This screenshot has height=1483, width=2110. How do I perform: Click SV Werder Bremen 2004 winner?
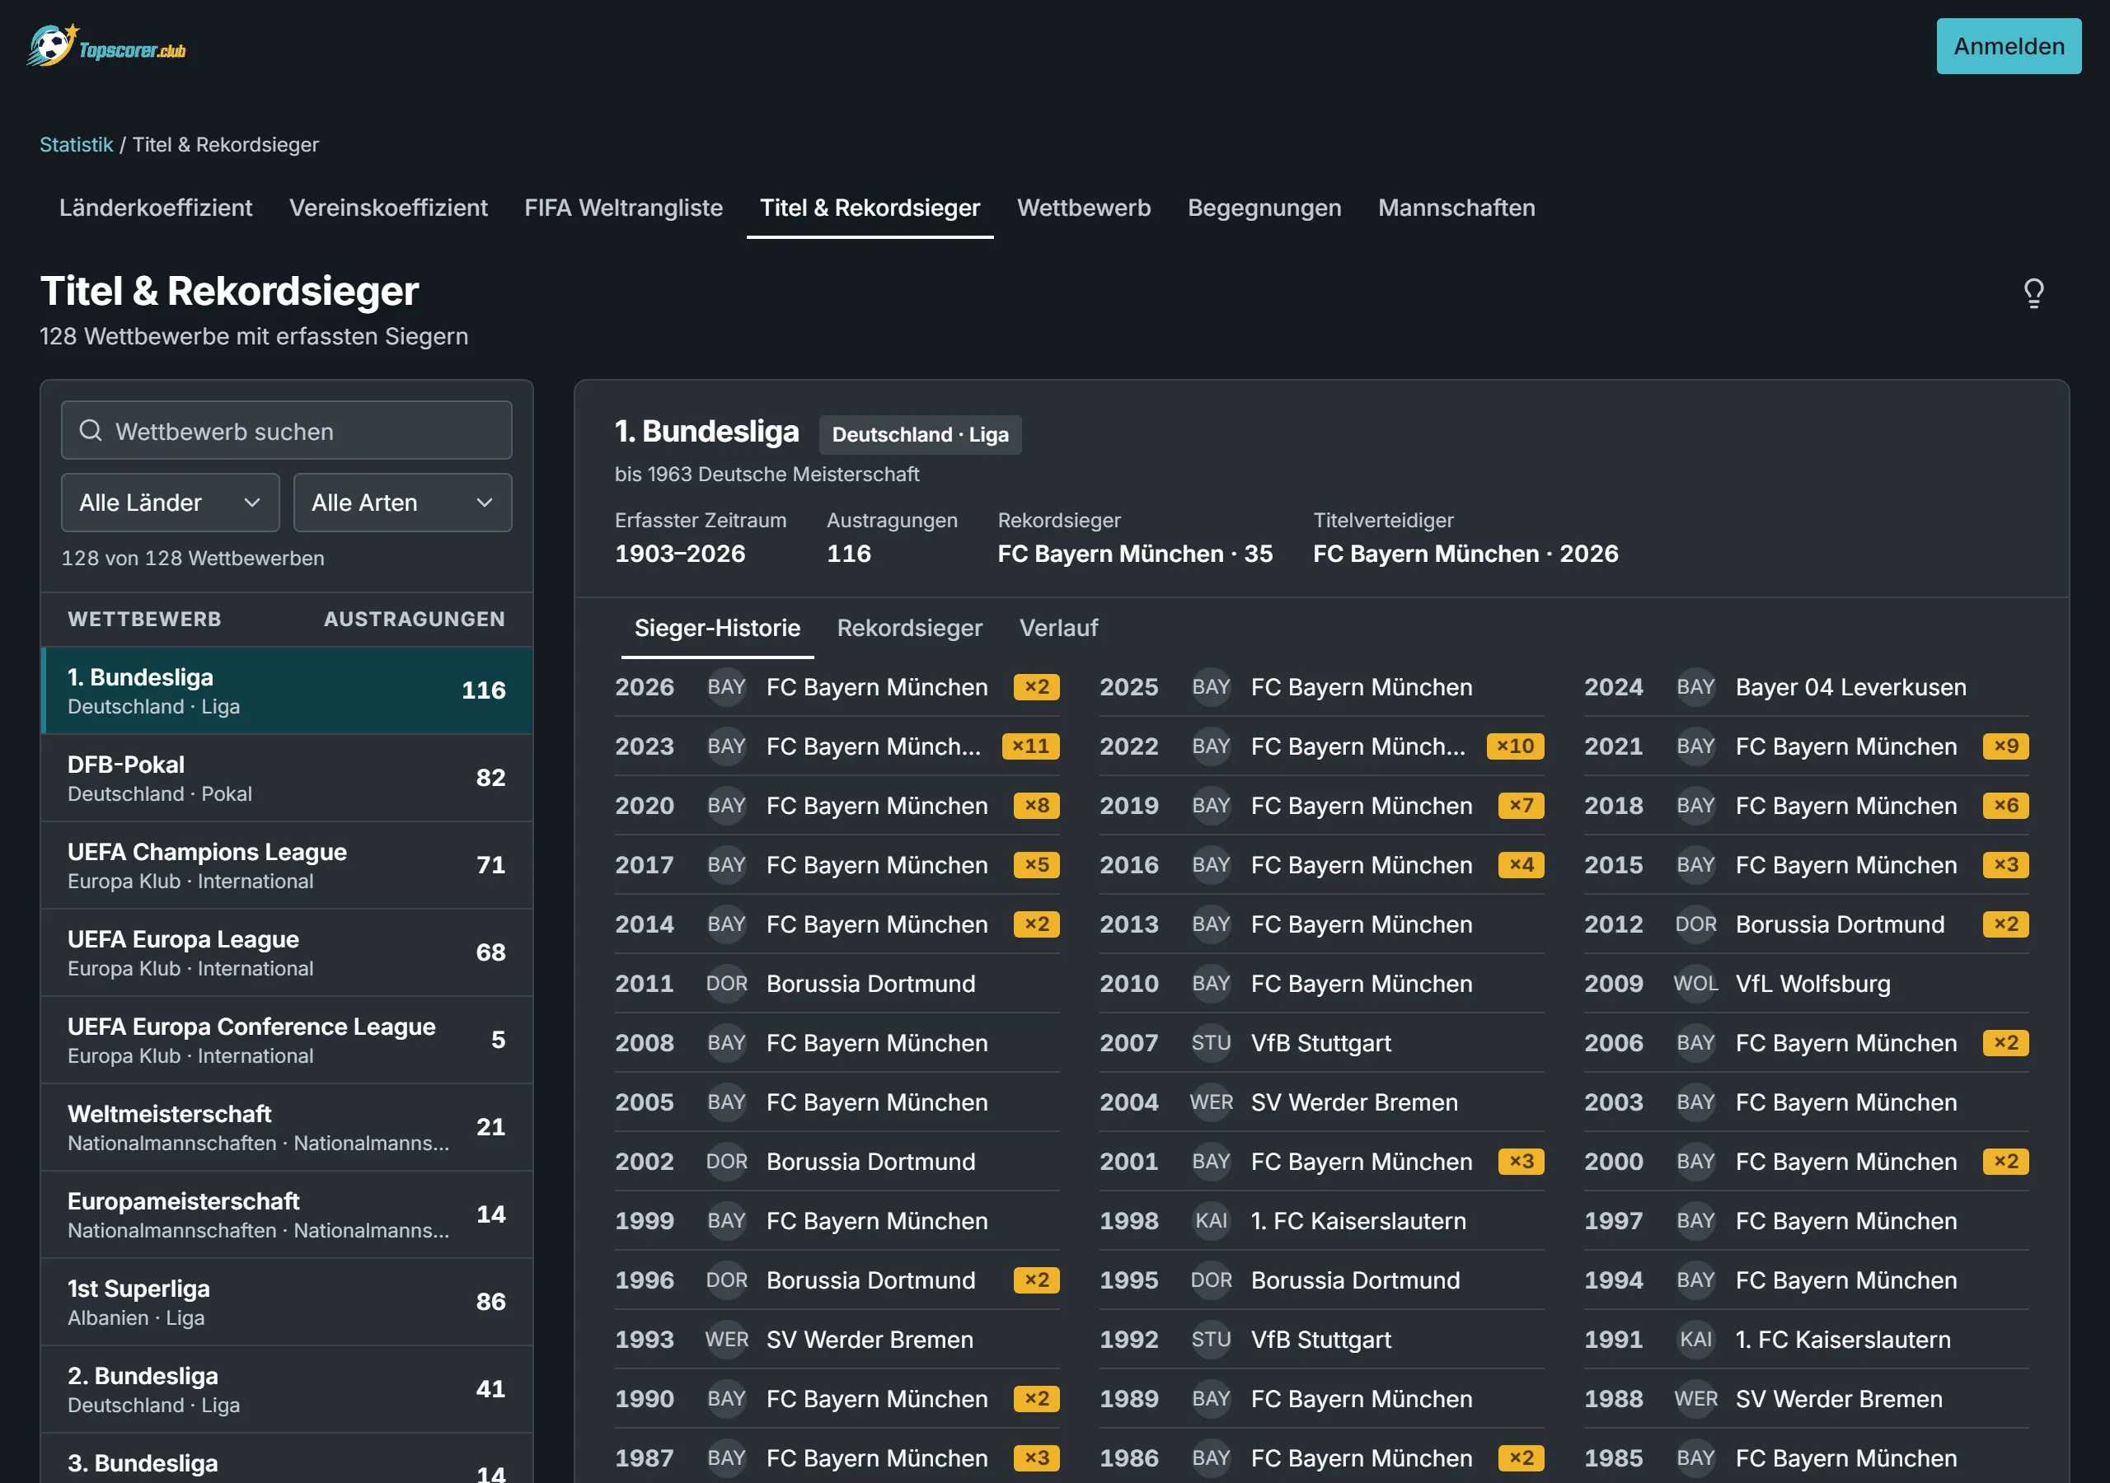(1353, 1102)
